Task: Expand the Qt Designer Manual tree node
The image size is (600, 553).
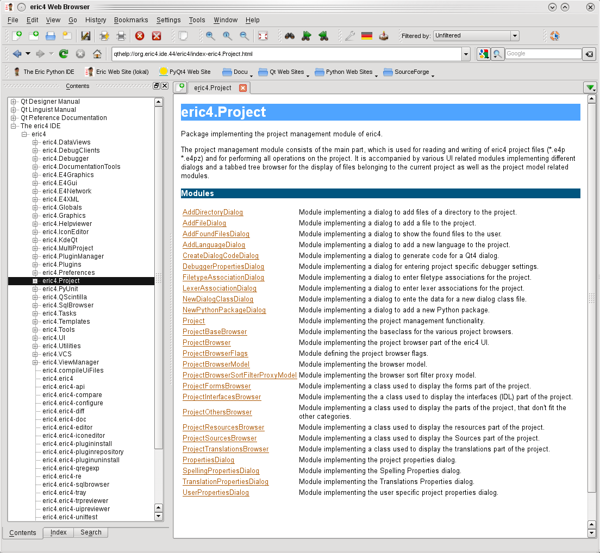Action: [x=14, y=102]
